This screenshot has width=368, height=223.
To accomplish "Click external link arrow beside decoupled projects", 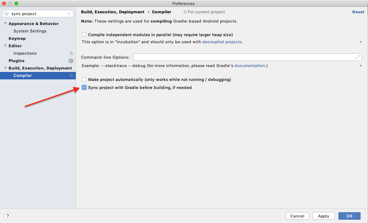I will [361, 42].
